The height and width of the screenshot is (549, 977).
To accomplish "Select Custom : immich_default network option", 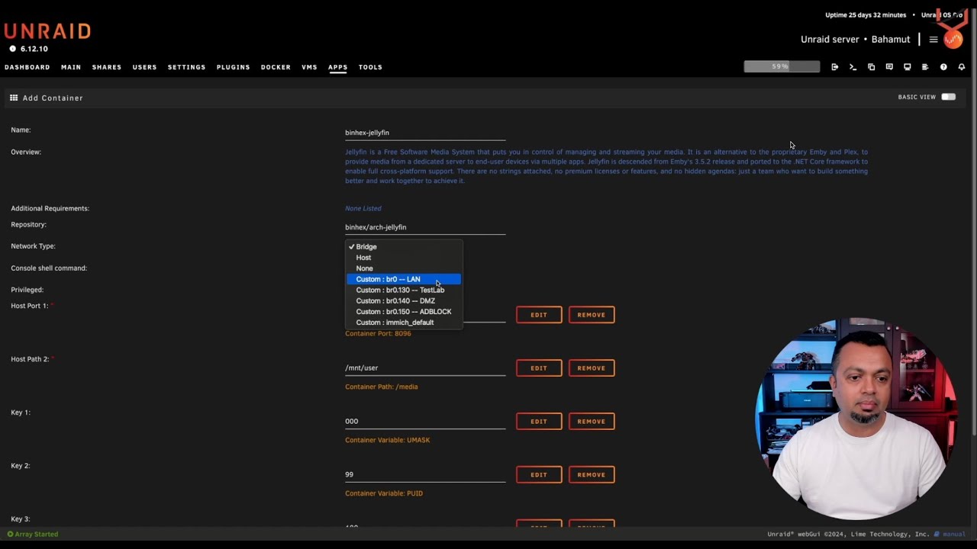I will coord(404,323).
